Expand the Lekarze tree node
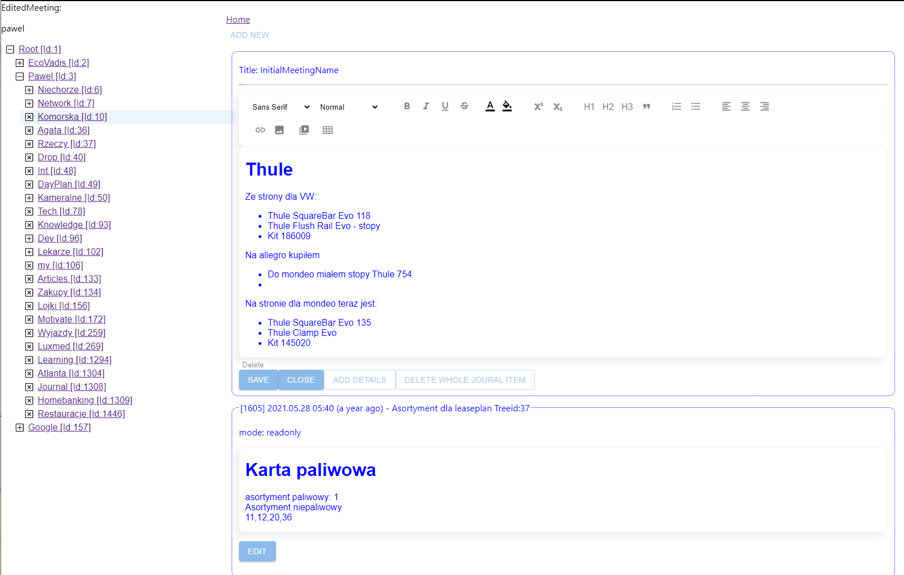This screenshot has width=904, height=575. 29,252
